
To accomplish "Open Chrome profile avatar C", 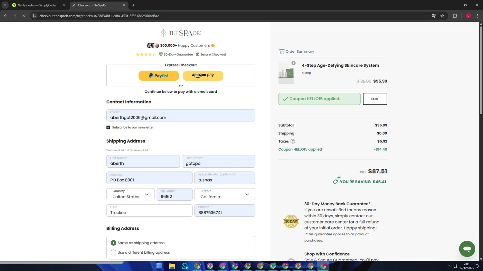I will [469, 16].
